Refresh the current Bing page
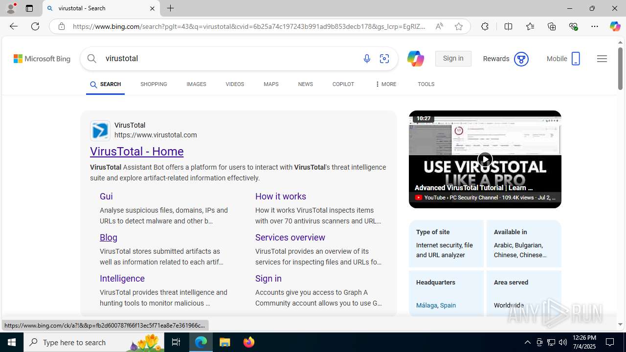 coord(35,26)
